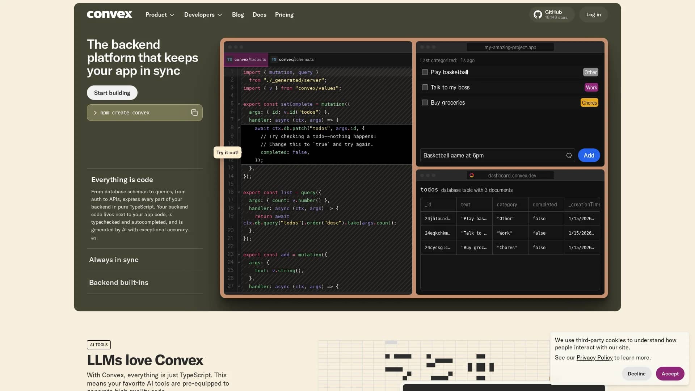
Task: Click the text column header
Action: click(x=475, y=205)
